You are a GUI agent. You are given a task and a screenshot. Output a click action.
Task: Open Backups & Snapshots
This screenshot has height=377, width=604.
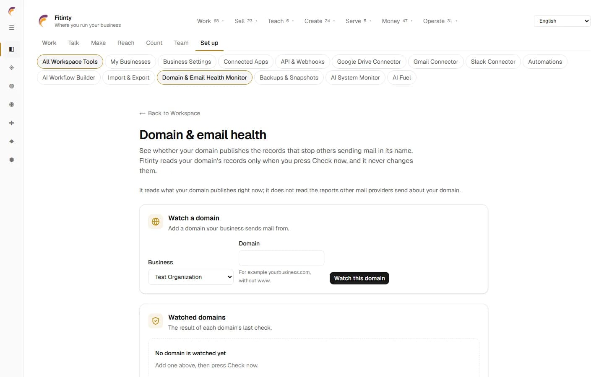pyautogui.click(x=289, y=77)
